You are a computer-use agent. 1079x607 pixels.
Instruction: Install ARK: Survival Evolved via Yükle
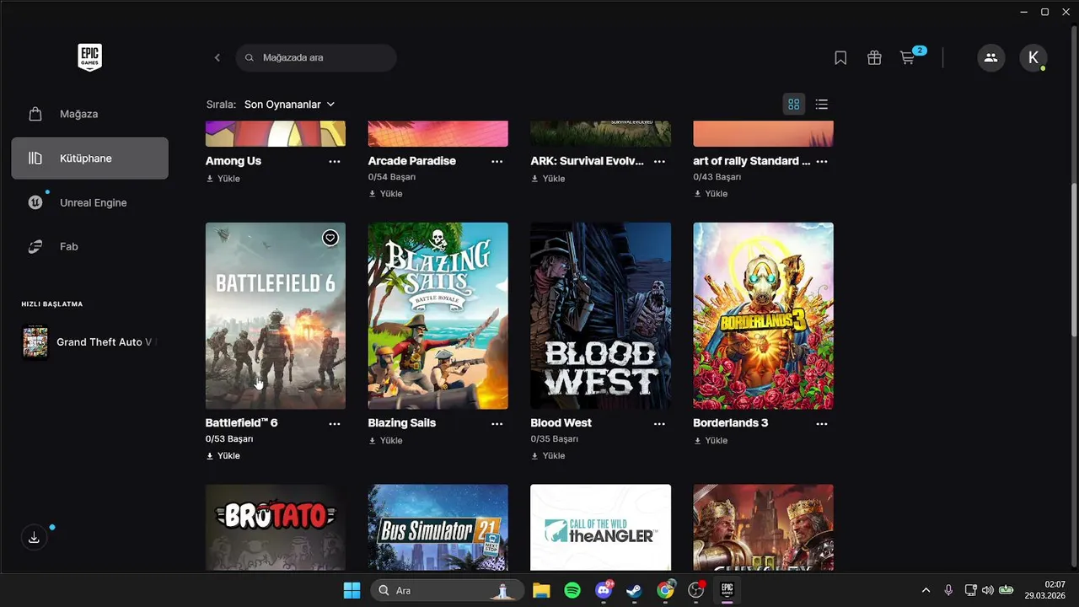[x=548, y=179]
